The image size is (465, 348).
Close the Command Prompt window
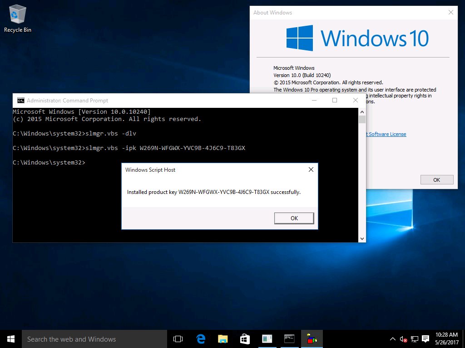coord(356,100)
